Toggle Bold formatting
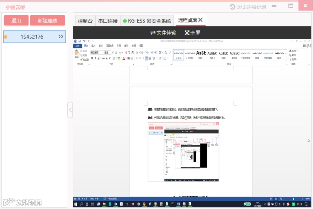 pos(92,58)
